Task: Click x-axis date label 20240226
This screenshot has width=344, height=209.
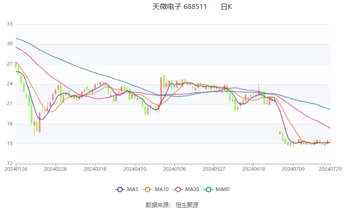Action: 55,169
